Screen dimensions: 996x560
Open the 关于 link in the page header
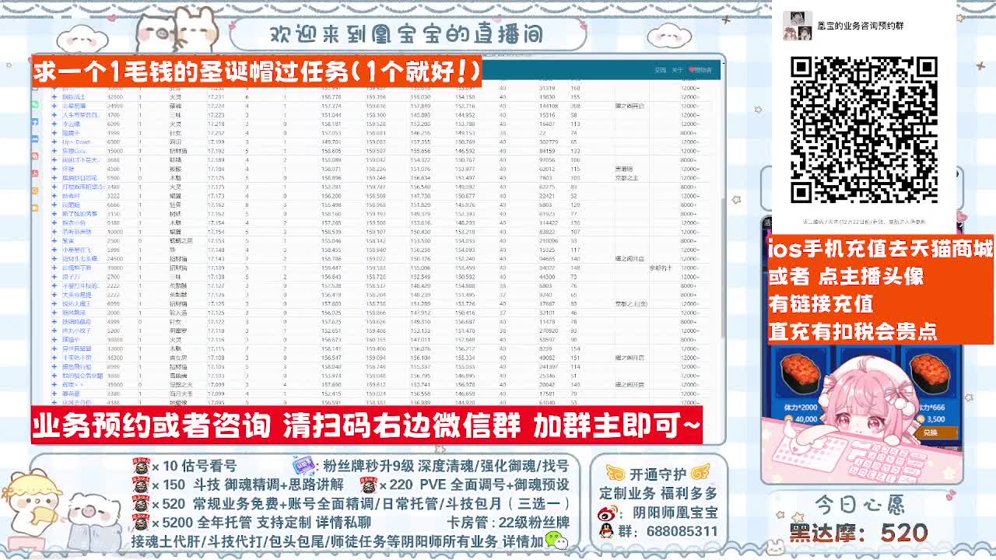pos(677,70)
